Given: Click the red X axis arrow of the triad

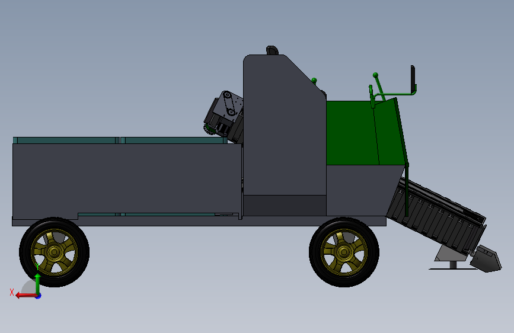Looking at the screenshot, I should point(25,296).
